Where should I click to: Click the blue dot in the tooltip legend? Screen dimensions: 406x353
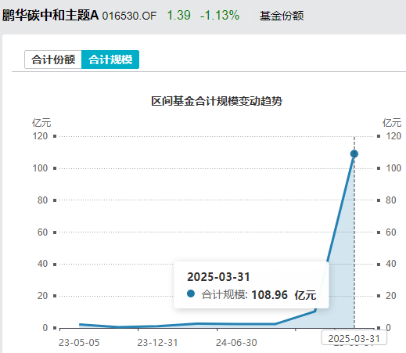click(191, 294)
